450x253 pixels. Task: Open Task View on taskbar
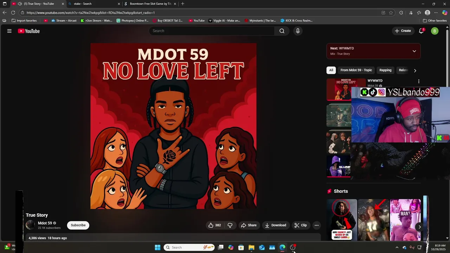tap(220, 247)
